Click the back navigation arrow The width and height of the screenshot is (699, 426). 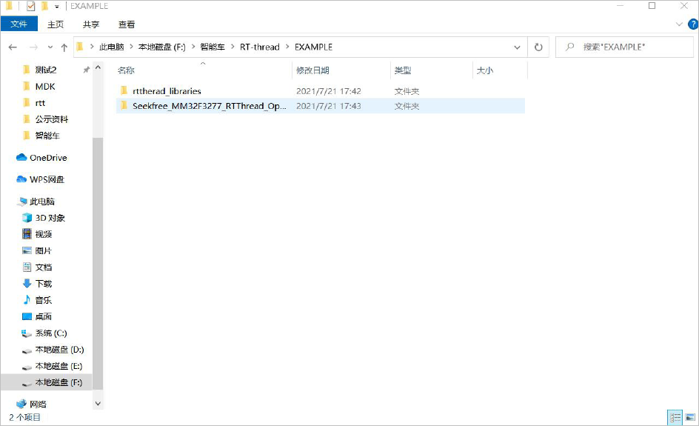(13, 47)
